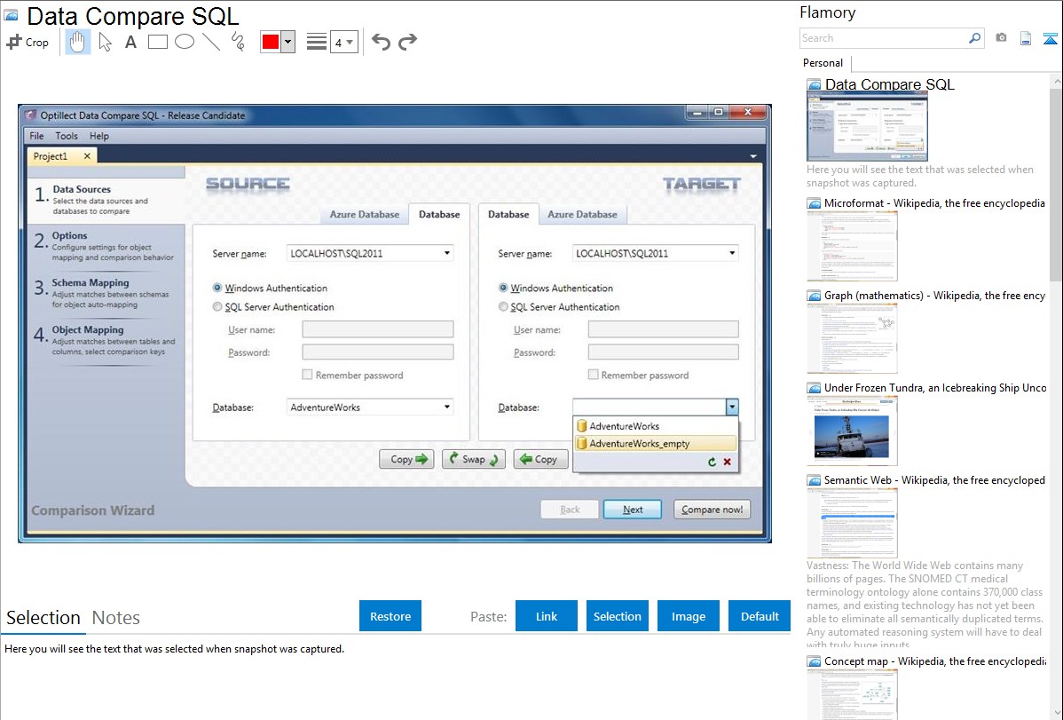The image size is (1063, 720).
Task: Open the line width dropdown showing 4
Action: [344, 42]
